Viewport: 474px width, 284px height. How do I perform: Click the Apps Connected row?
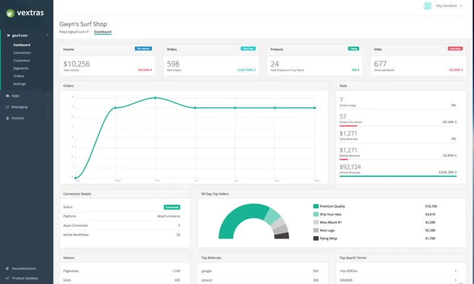121,225
